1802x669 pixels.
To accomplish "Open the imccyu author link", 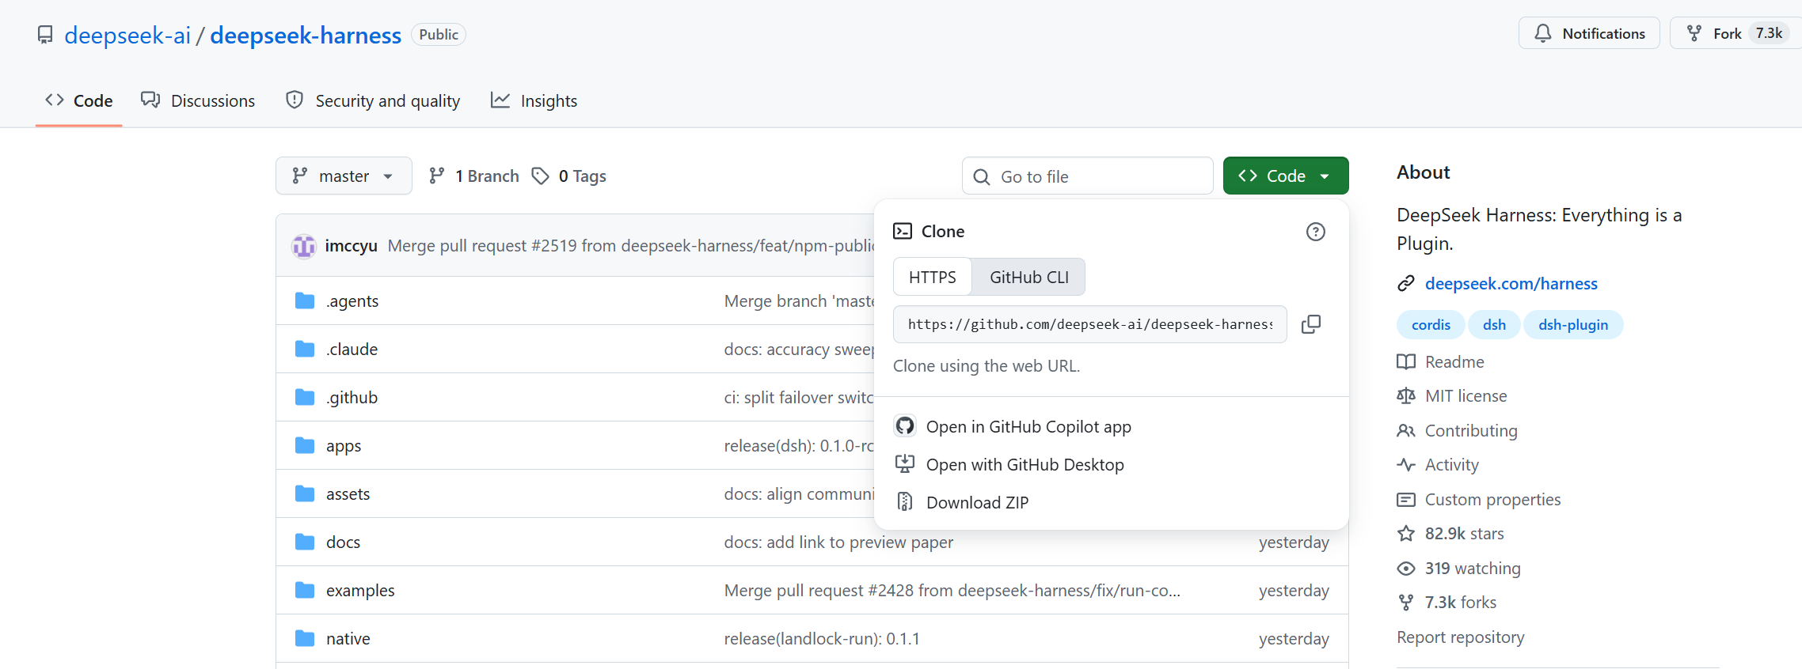I will (351, 246).
